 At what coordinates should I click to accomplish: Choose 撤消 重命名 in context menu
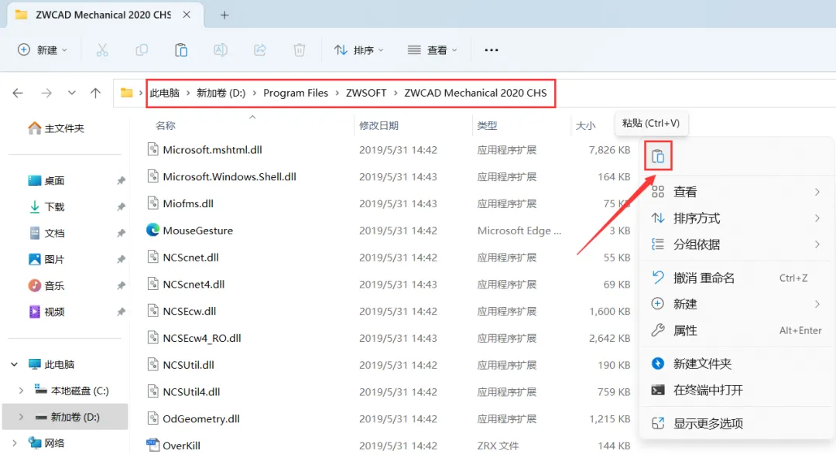click(736, 278)
